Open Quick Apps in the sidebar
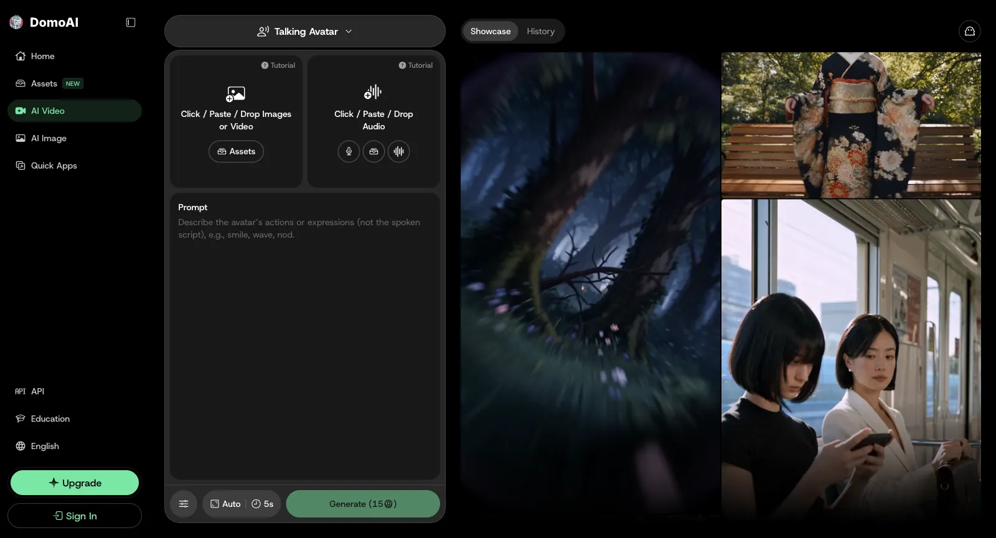The height and width of the screenshot is (538, 996). click(75, 165)
